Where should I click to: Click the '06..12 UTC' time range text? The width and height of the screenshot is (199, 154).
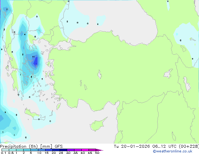click(x=164, y=146)
